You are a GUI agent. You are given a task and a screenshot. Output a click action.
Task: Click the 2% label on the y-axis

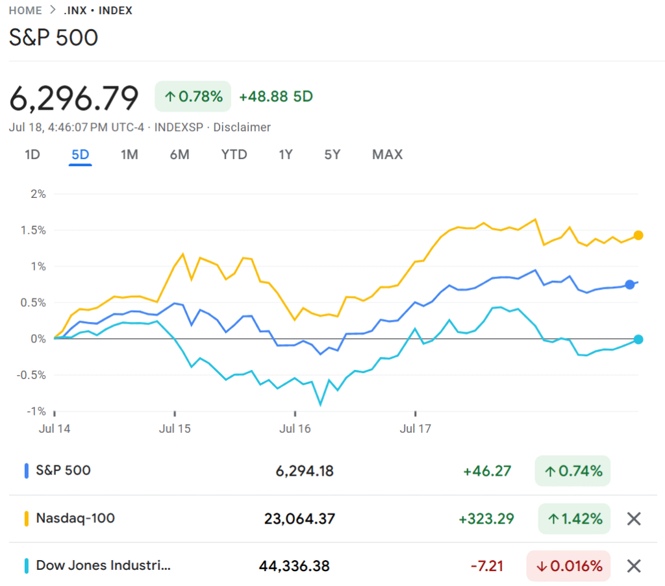pyautogui.click(x=38, y=194)
